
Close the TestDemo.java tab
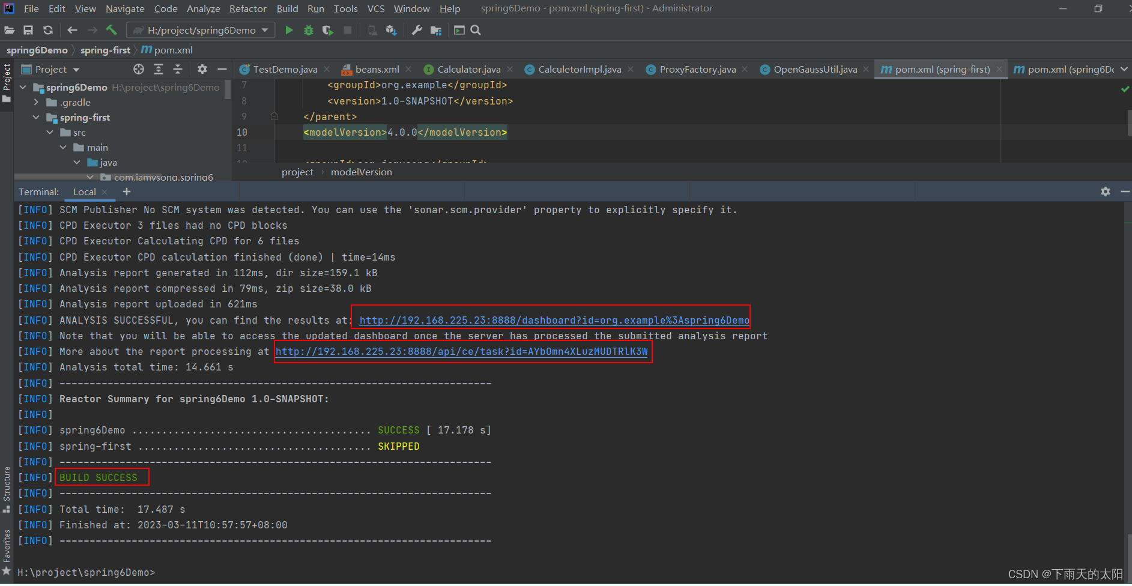pos(327,69)
